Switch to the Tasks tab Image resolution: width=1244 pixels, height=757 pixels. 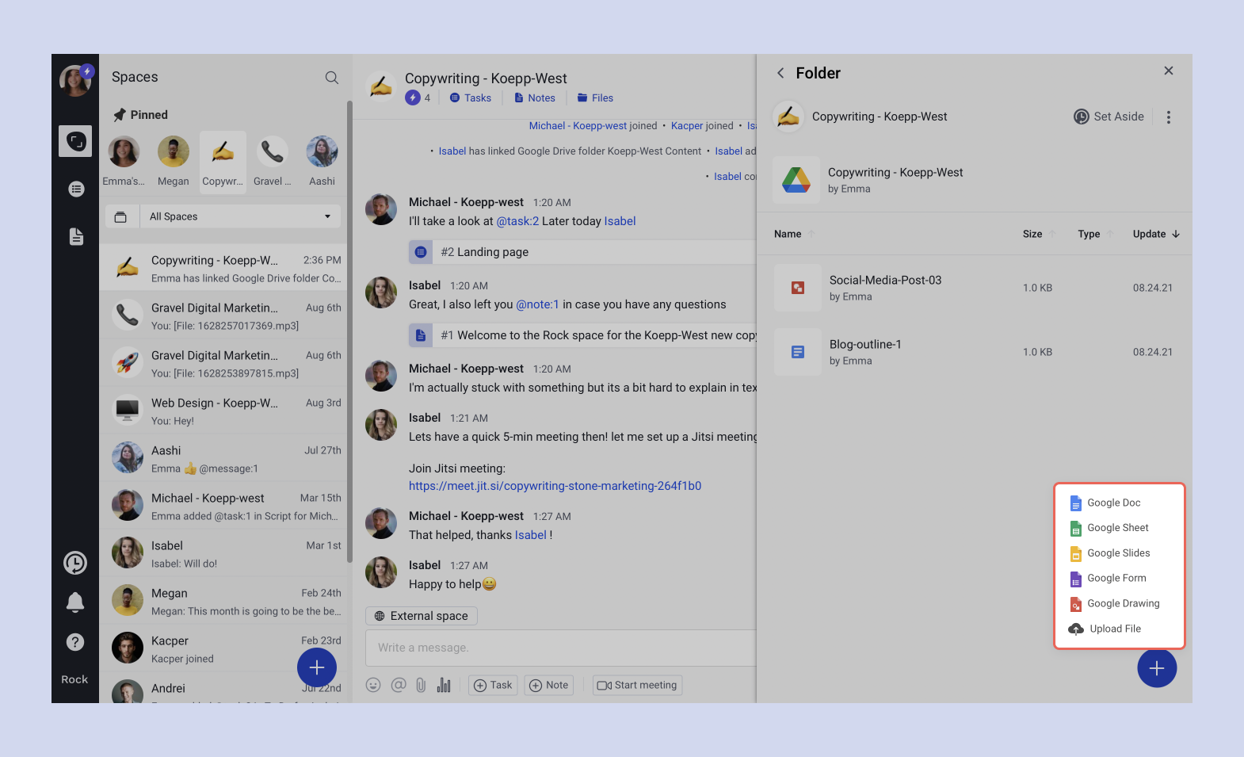[x=471, y=98]
